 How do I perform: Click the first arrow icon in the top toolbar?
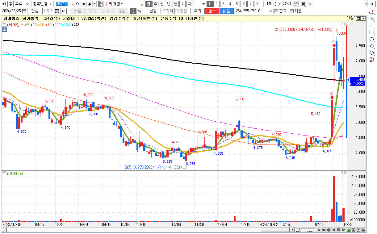coord(4,4)
